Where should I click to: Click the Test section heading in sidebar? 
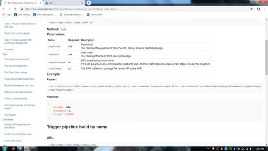(x=5, y=54)
